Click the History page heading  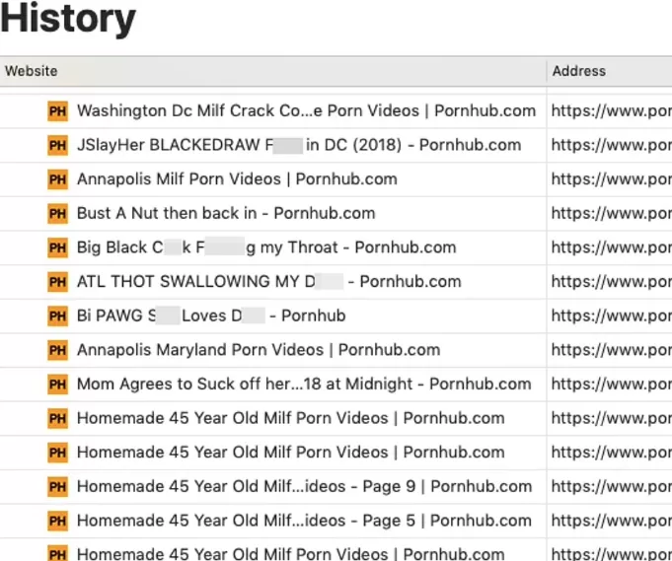pyautogui.click(x=68, y=19)
